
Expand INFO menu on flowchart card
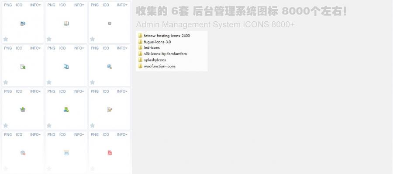click(x=79, y=91)
